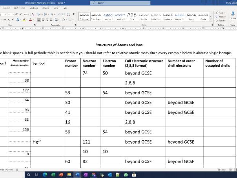237x178 pixels.
Task: Toggle Align Left alignment
Action: pyautogui.click(x=39, y=20)
